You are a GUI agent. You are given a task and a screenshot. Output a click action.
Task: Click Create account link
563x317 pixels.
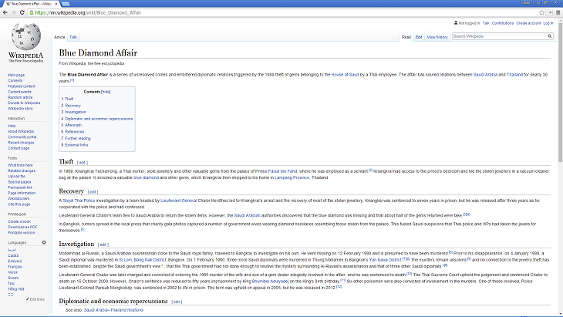(528, 23)
